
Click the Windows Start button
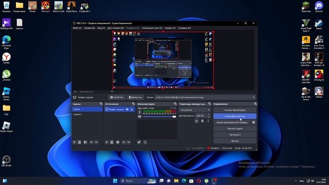point(115,181)
